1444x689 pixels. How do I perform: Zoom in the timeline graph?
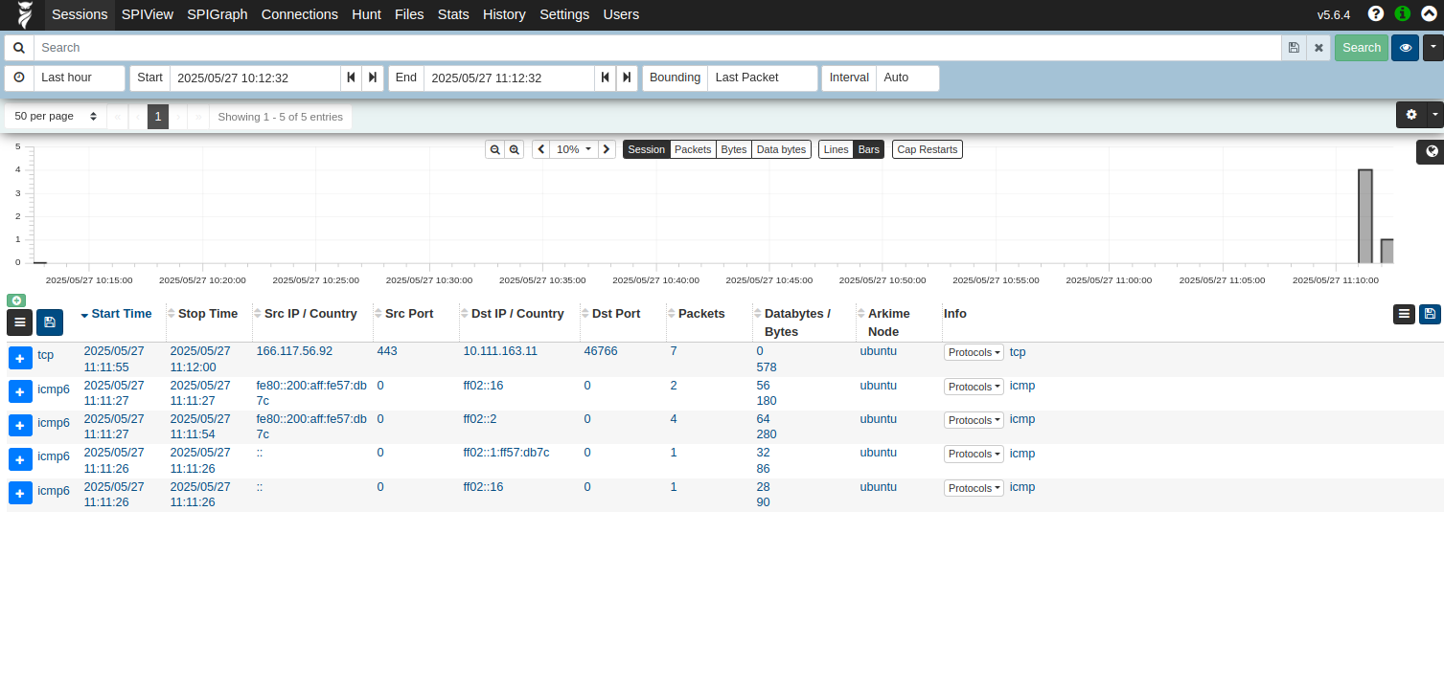515,149
